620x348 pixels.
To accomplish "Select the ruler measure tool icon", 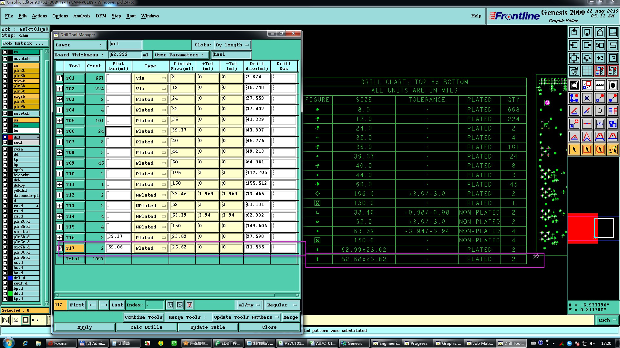I will click(x=600, y=85).
